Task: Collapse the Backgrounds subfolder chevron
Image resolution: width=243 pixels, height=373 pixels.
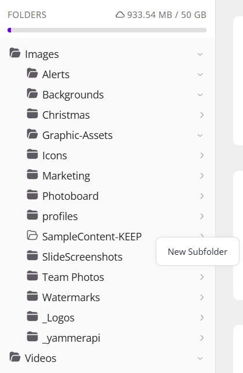Action: pos(200,94)
